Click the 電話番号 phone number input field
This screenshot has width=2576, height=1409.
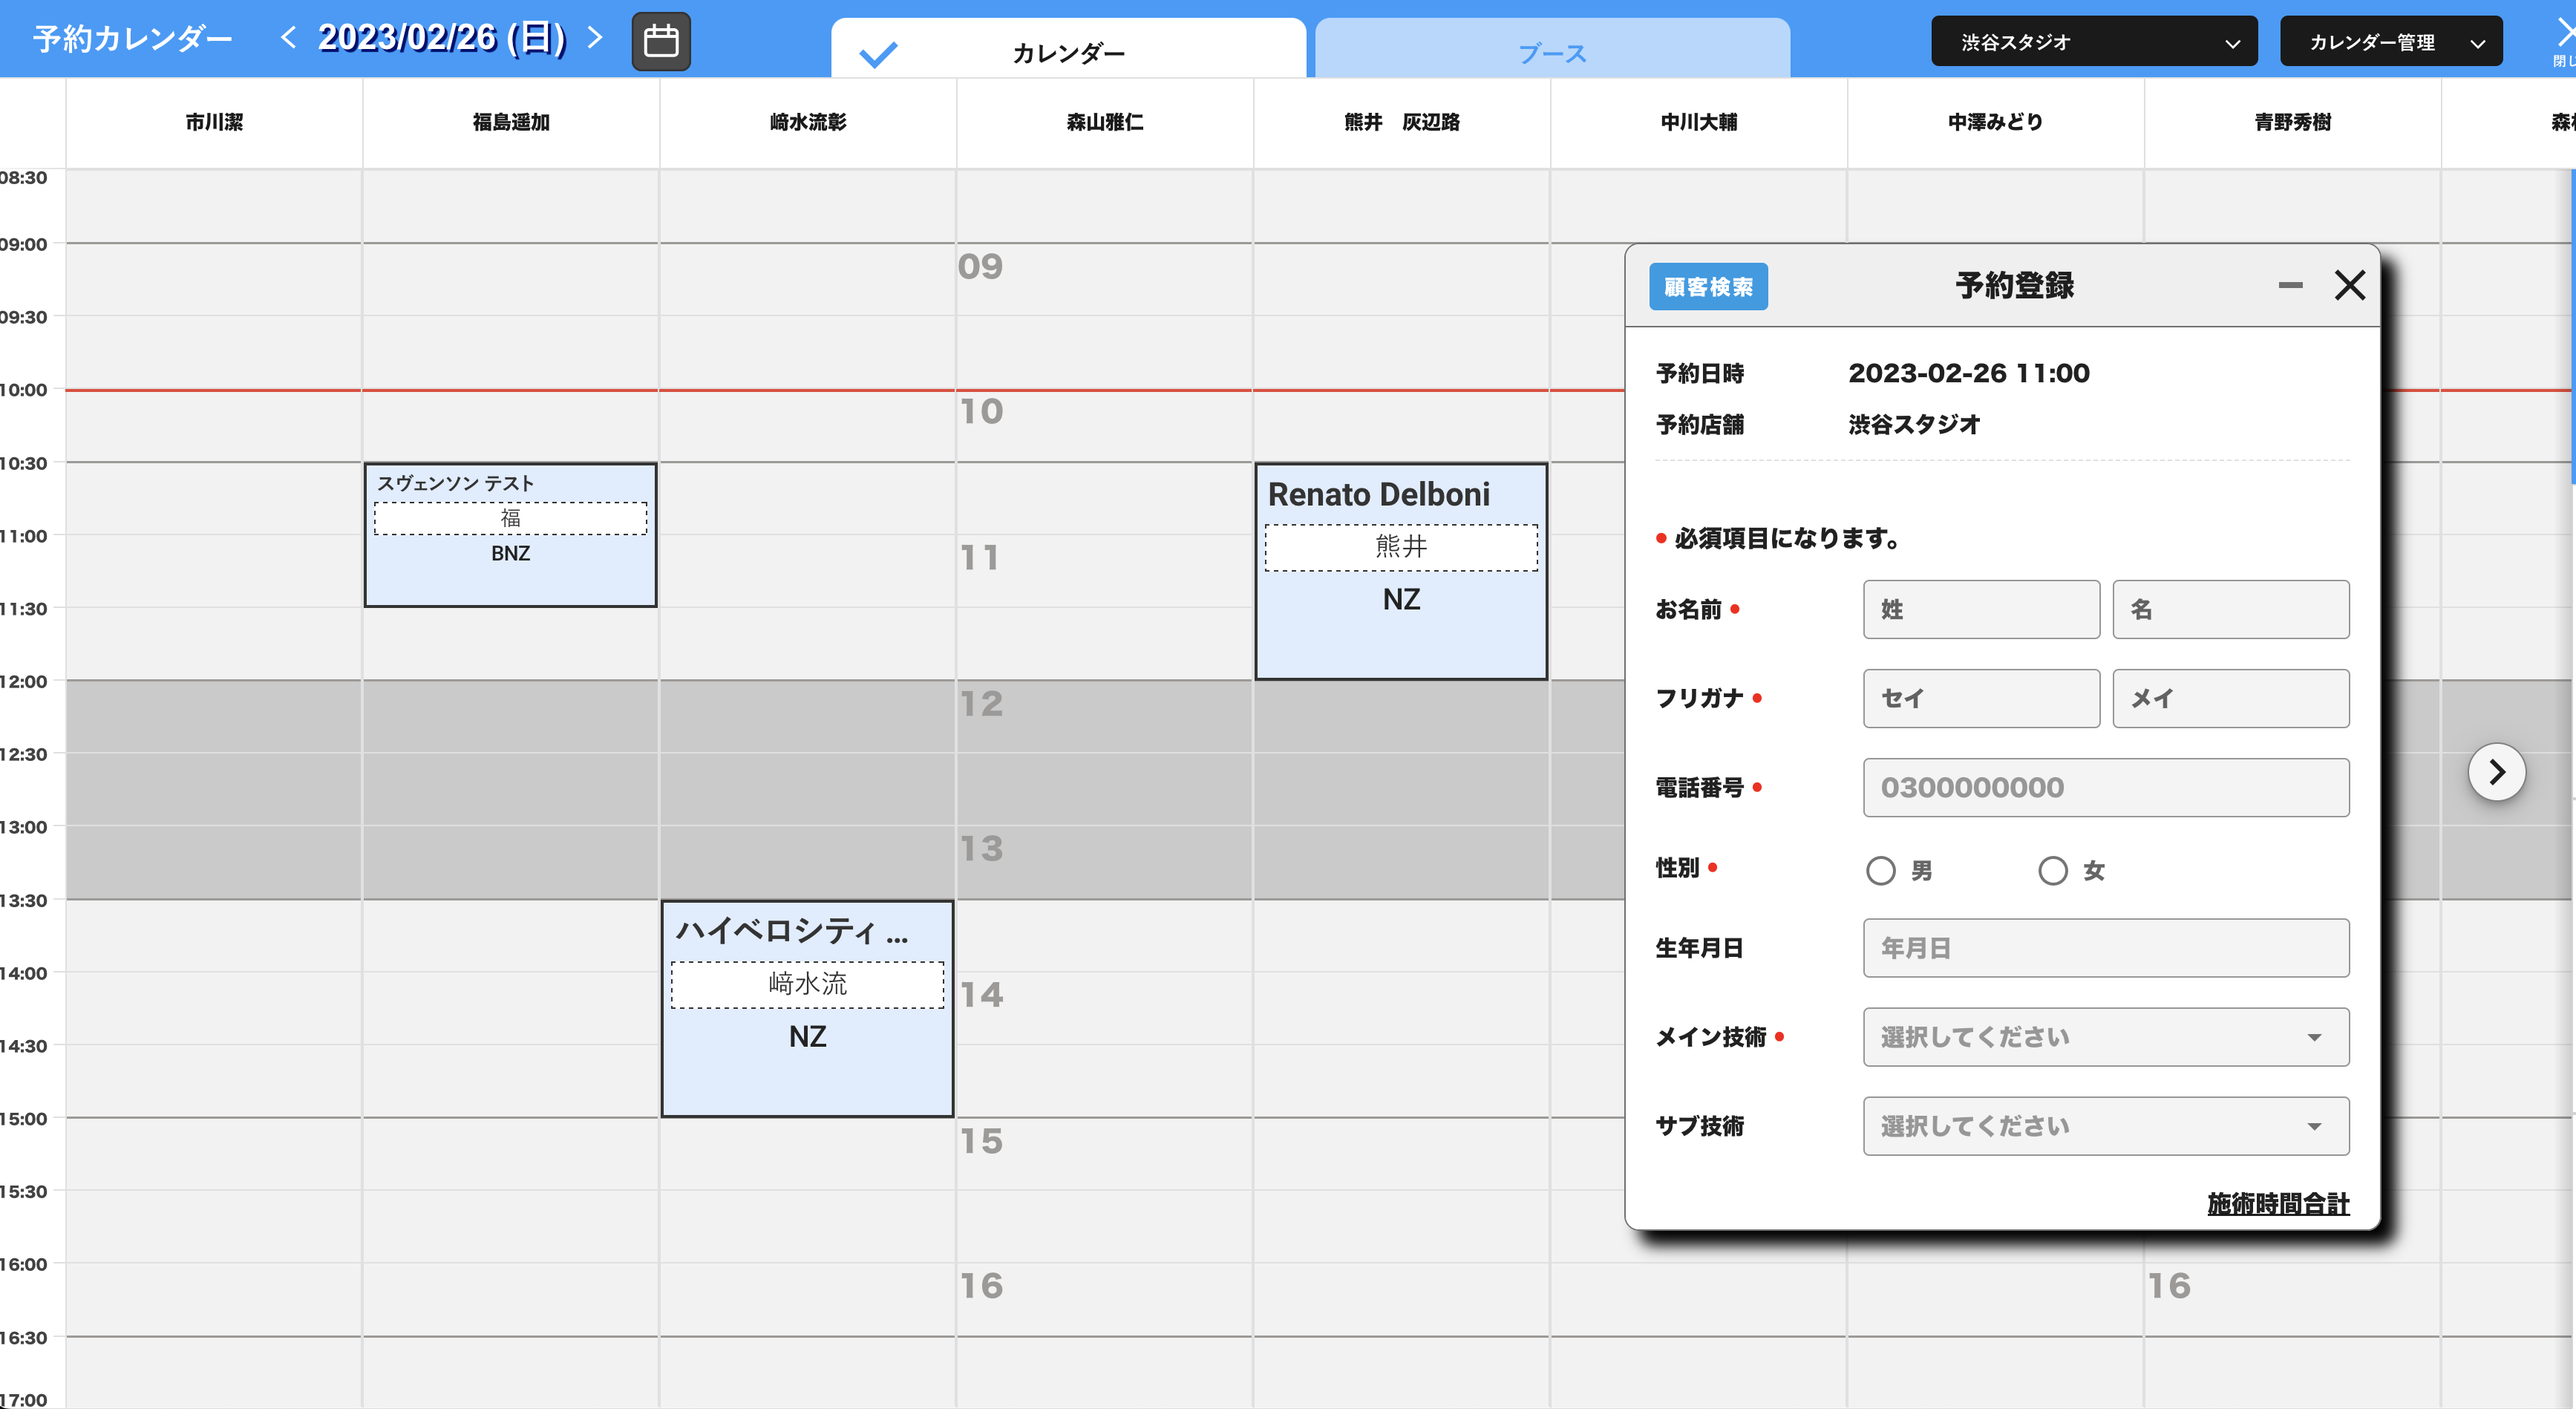coord(2106,787)
